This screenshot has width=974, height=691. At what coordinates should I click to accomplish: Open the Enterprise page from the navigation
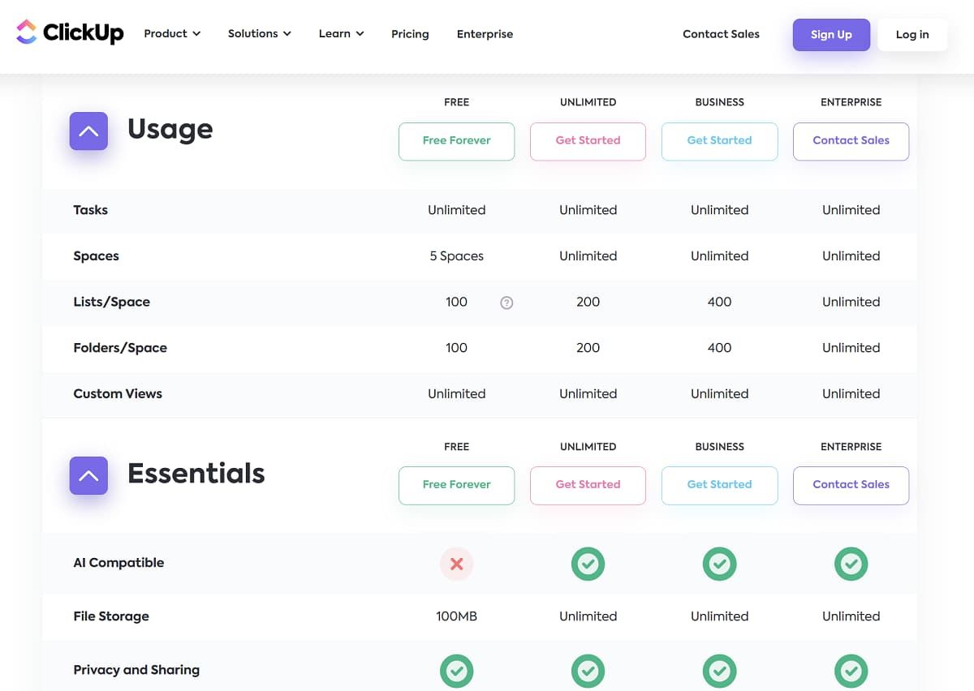[485, 33]
